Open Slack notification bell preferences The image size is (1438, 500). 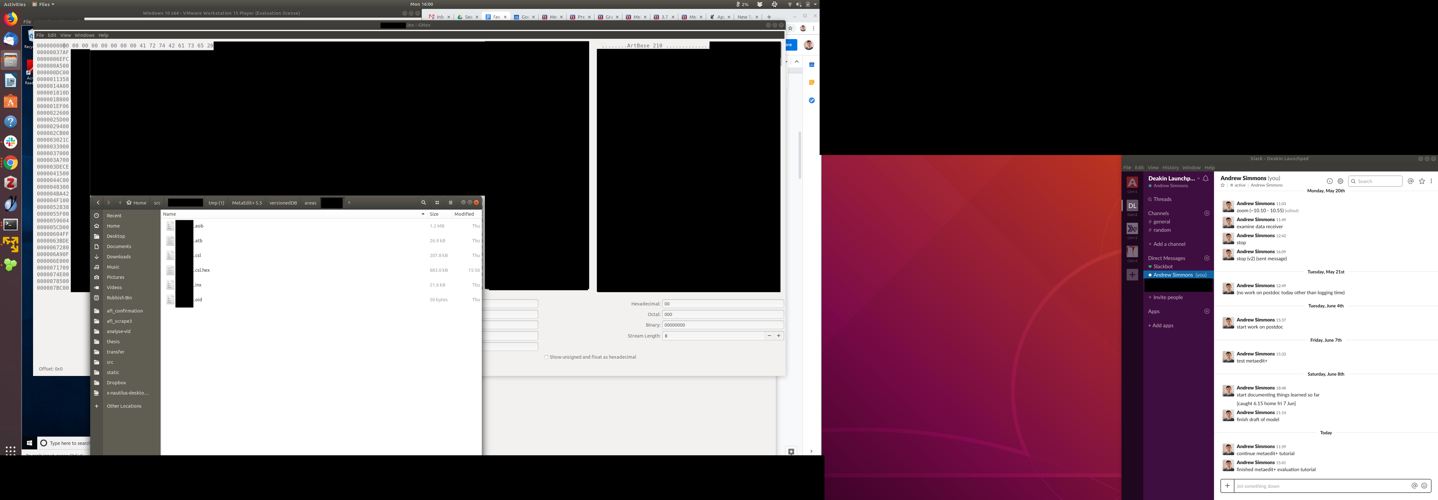1206,179
